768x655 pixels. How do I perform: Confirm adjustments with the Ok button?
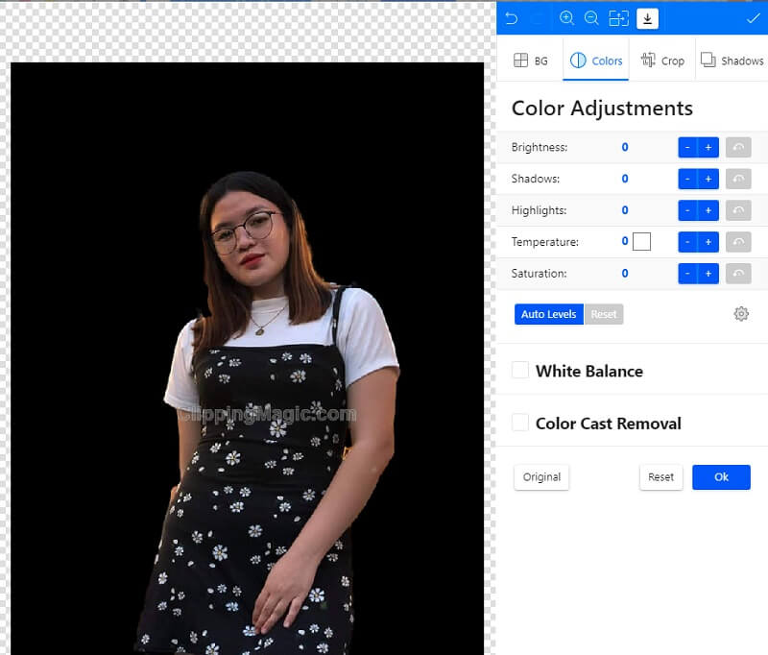click(721, 476)
